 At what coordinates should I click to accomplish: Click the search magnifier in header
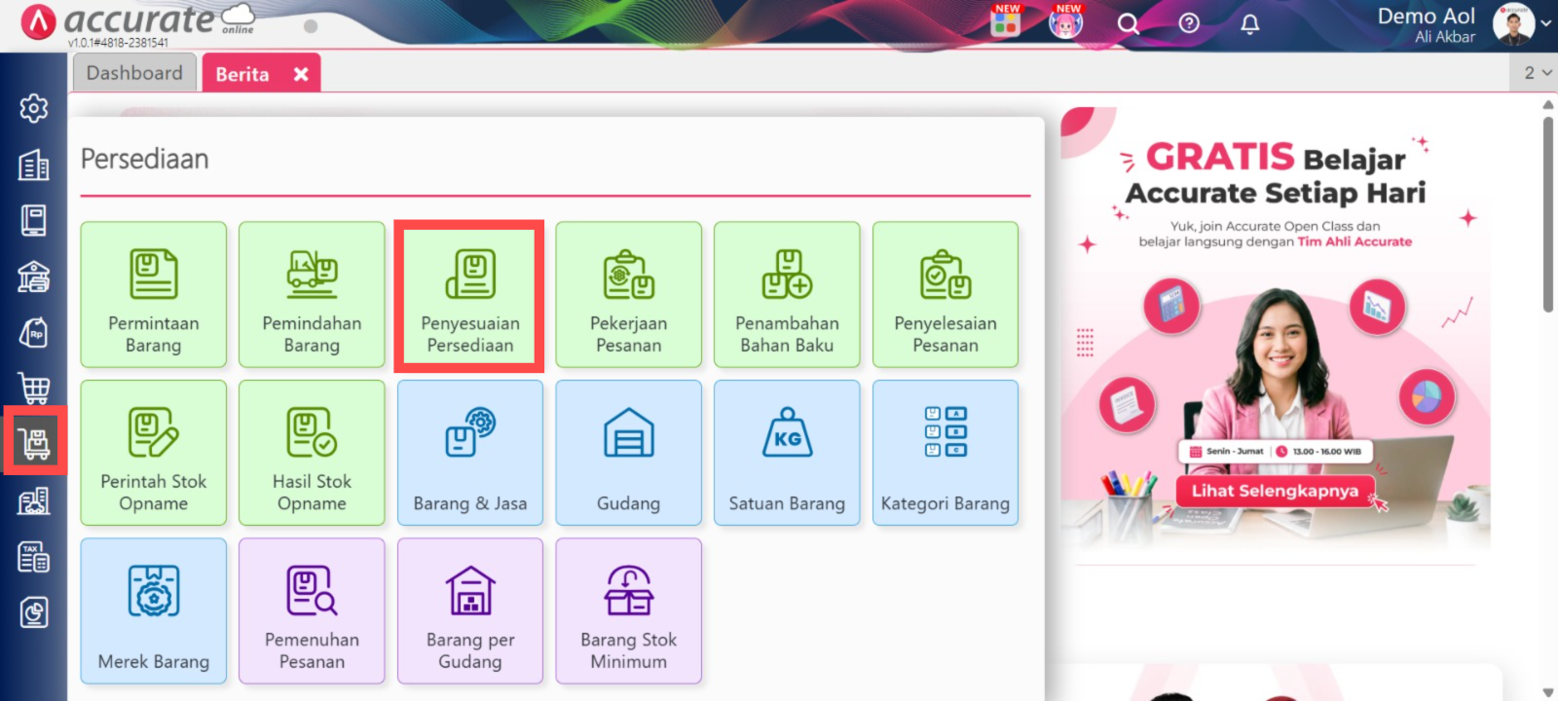tap(1128, 23)
